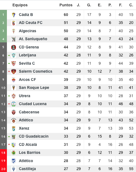Click the Sevilla C club badge

[x=14, y=63]
